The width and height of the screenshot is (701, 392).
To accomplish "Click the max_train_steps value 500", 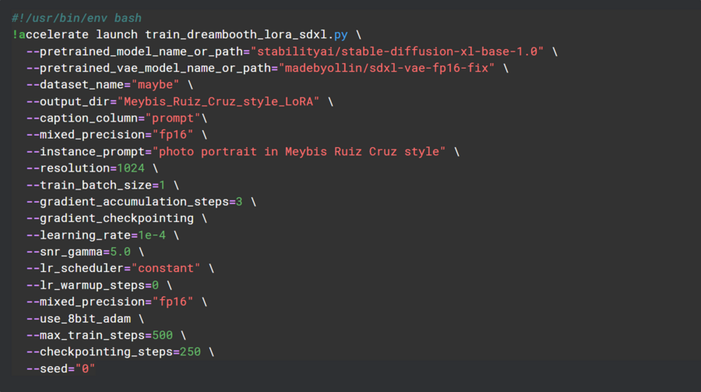I will pyautogui.click(x=162, y=335).
